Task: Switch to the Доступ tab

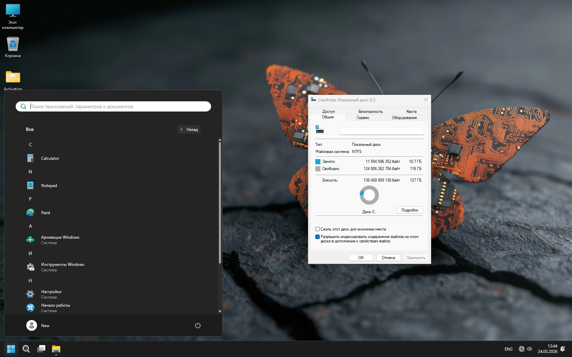Action: (329, 112)
